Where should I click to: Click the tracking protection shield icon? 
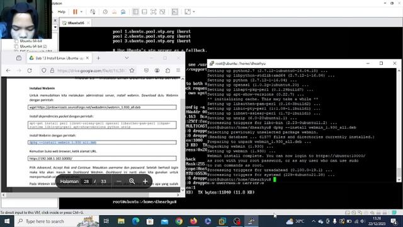tap(44, 71)
